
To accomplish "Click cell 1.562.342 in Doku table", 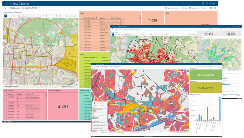I will coord(87,21).
